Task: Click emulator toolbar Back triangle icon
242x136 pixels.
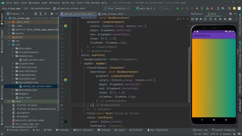Action: coord(215,19)
